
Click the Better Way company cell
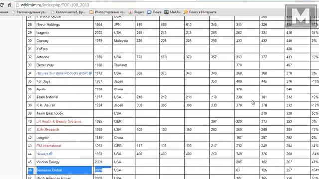pos(64,65)
